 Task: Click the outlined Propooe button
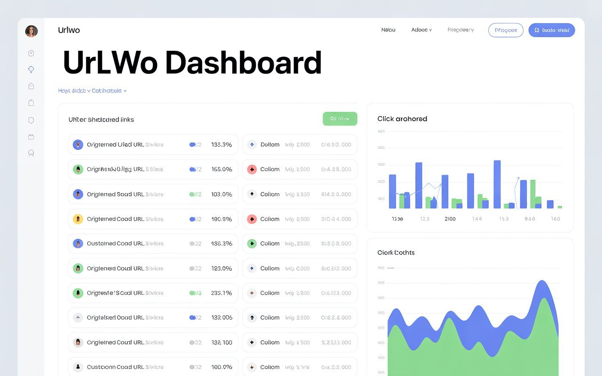tap(506, 30)
